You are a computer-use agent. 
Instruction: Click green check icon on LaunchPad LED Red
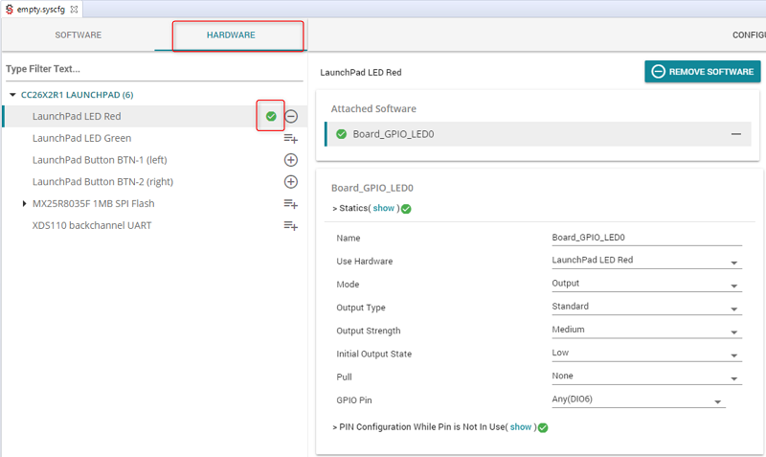pos(271,116)
